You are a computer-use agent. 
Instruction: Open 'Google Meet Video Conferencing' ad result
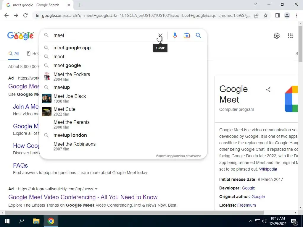pyautogui.click(x=83, y=197)
